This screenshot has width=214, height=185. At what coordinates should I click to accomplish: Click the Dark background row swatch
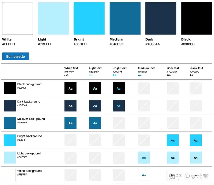pyautogui.click(x=10, y=106)
